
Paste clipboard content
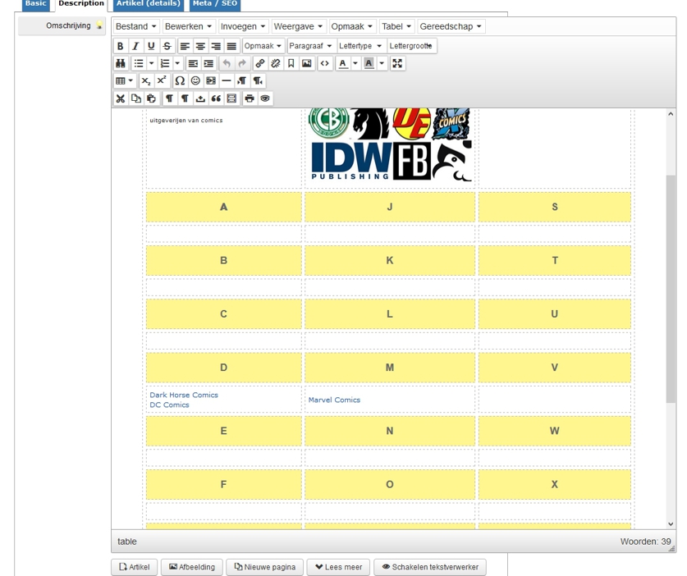(152, 98)
